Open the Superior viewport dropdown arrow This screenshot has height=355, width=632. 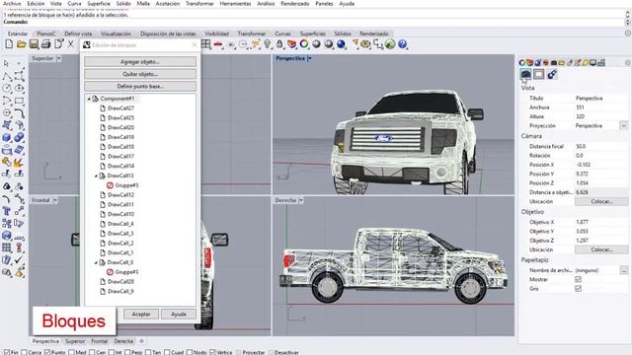(59, 59)
